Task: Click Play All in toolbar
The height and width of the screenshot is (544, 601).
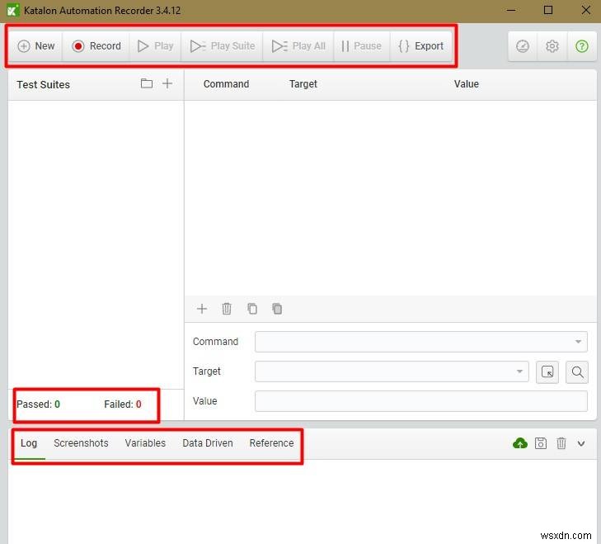Action: (x=298, y=46)
